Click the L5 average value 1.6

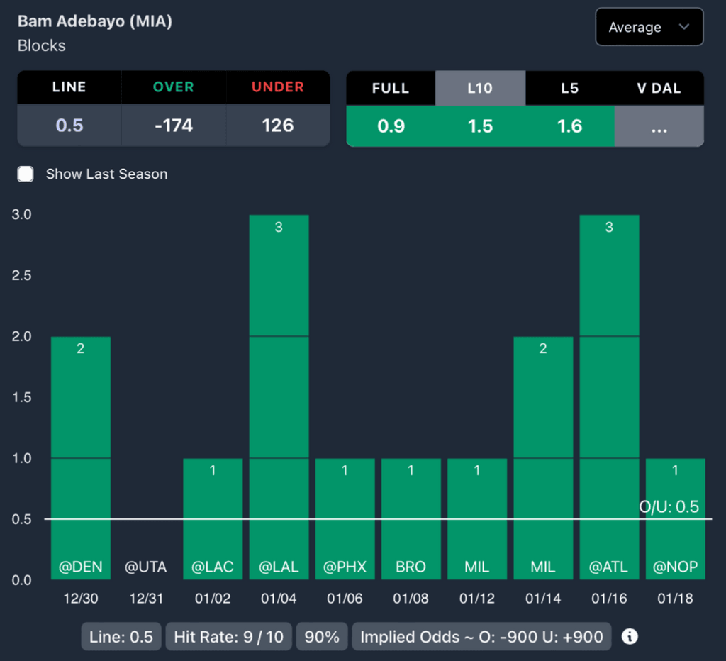coord(569,126)
